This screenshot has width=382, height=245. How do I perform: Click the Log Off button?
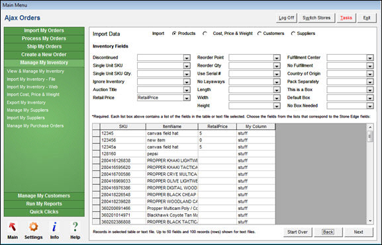[x=287, y=18]
